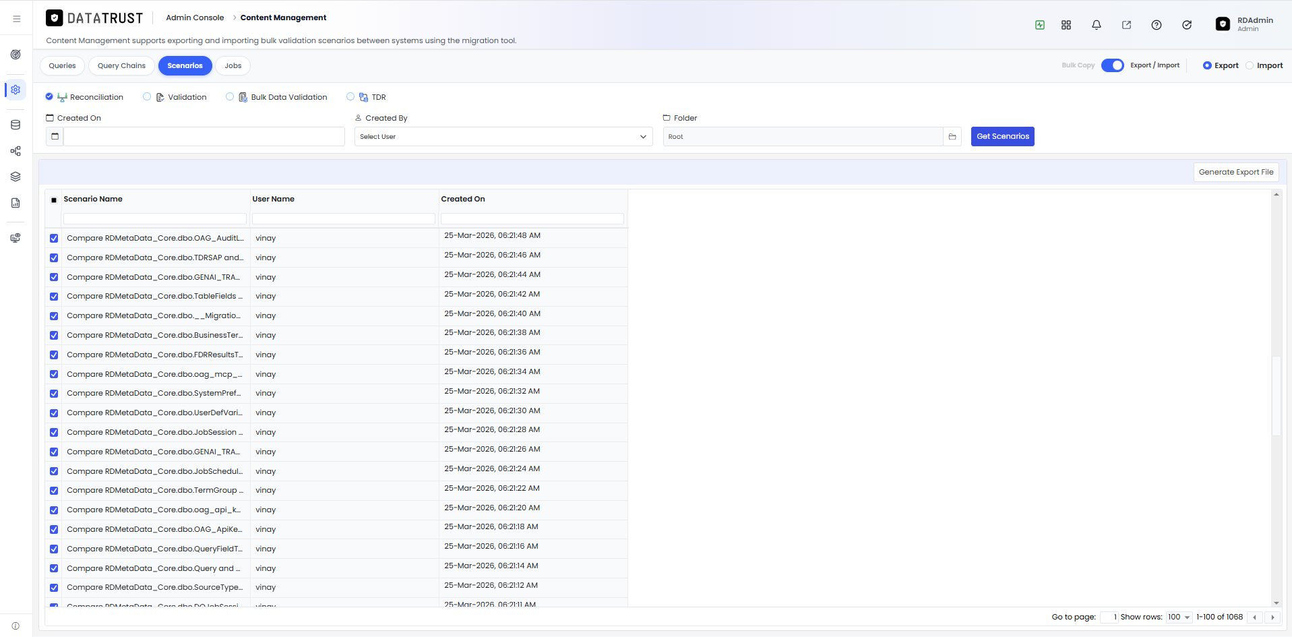Select the Export radio button
Screen dimensions: 1292x637
pos(1207,65)
